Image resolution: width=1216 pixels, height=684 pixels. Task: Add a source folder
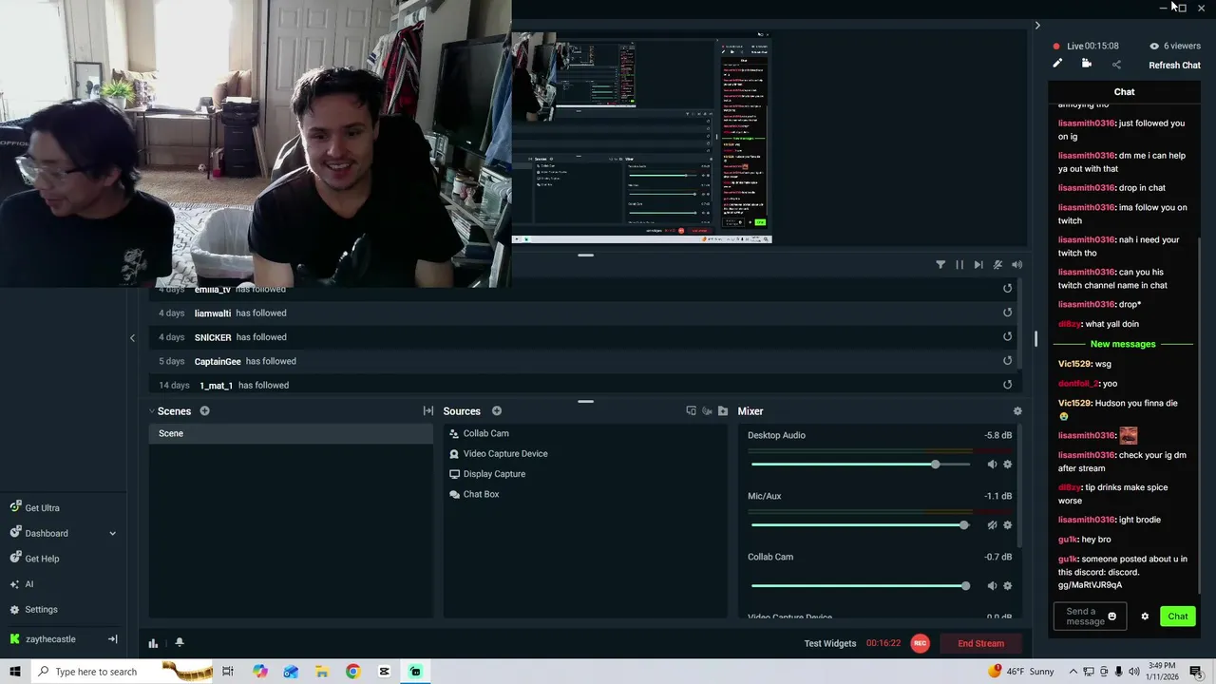[x=723, y=411]
